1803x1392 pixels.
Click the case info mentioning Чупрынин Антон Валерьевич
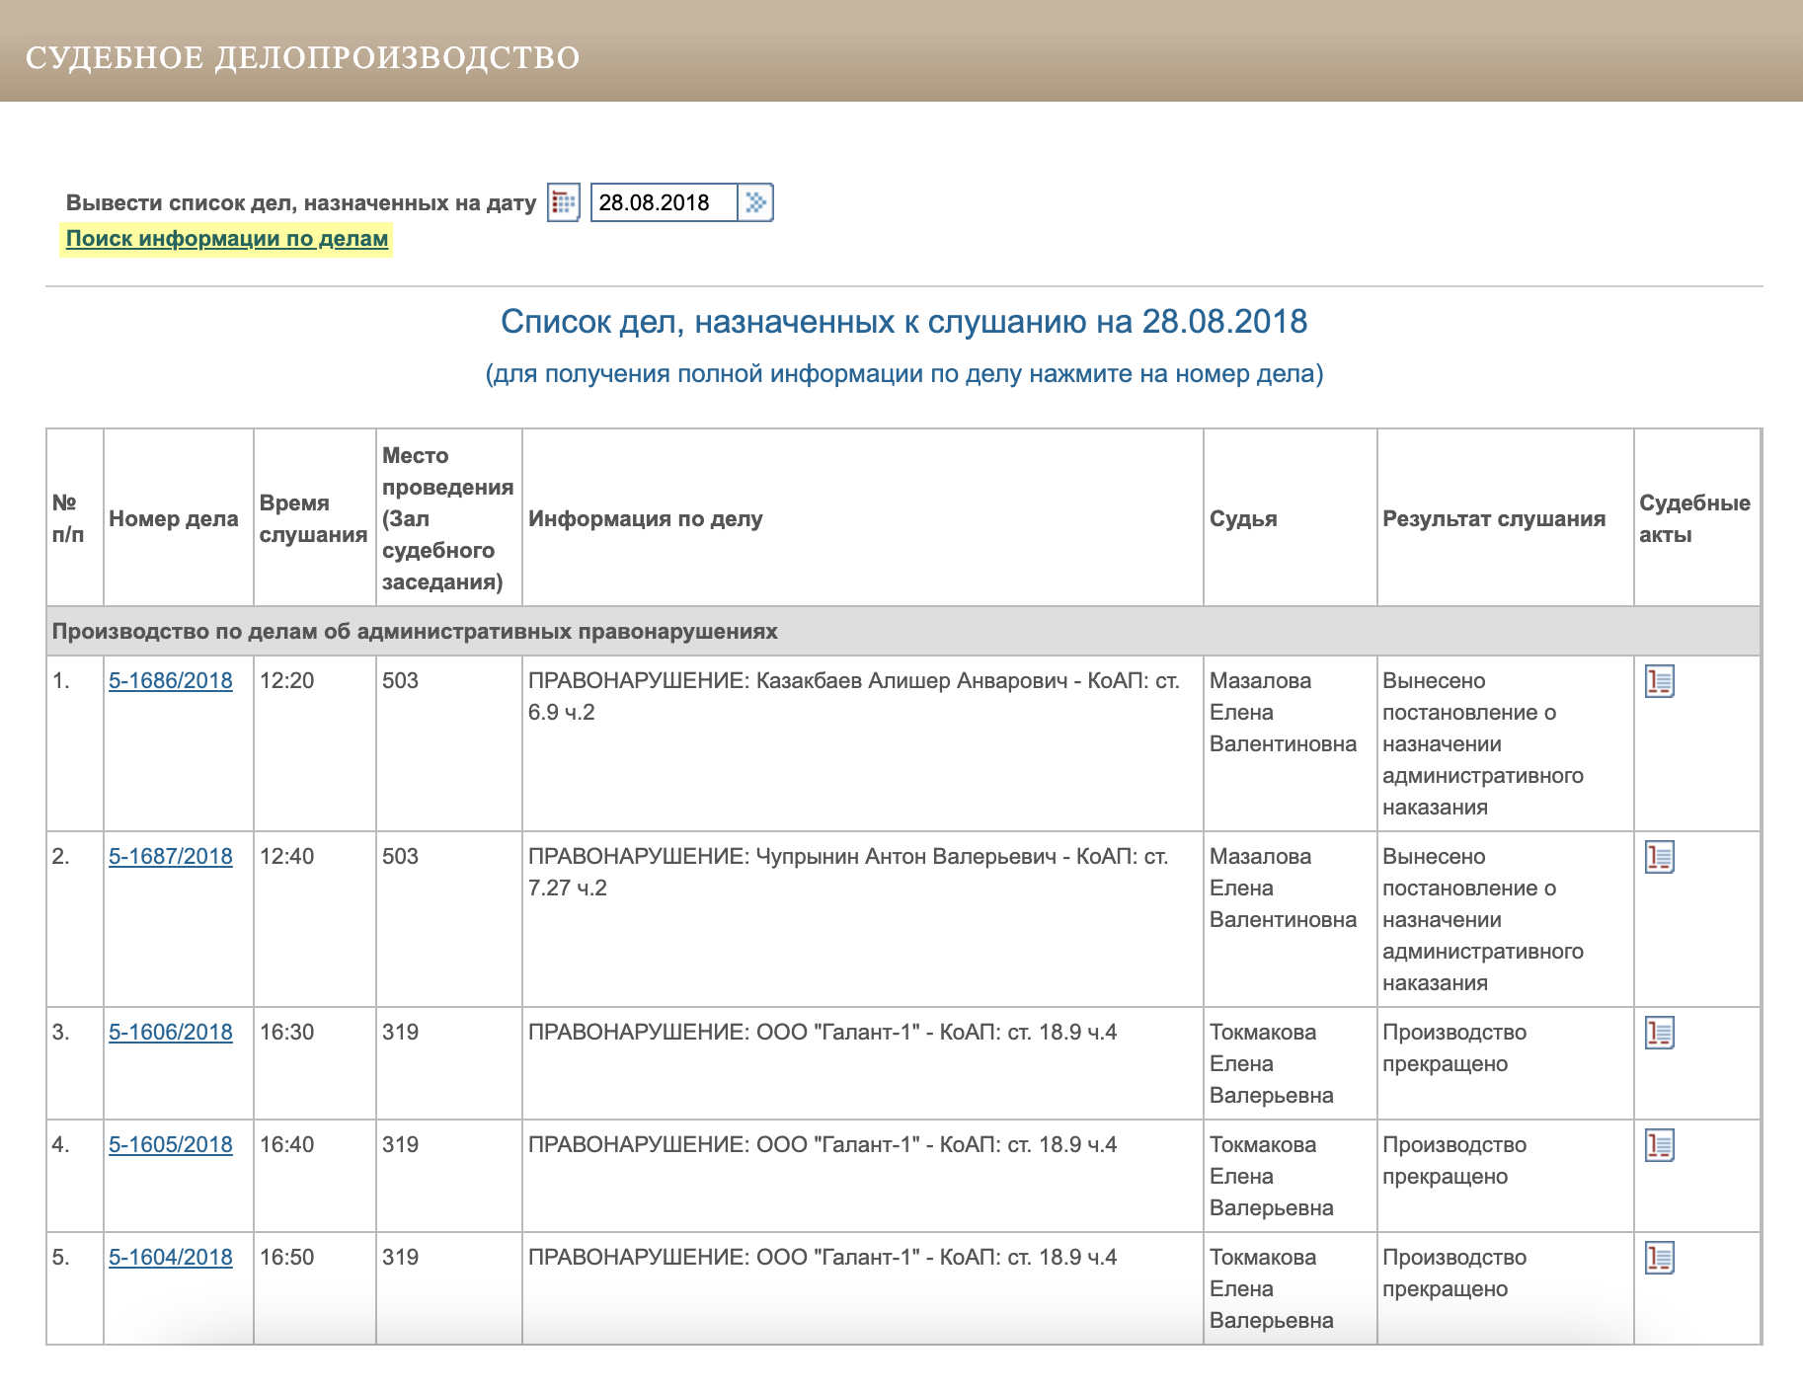[x=848, y=873]
